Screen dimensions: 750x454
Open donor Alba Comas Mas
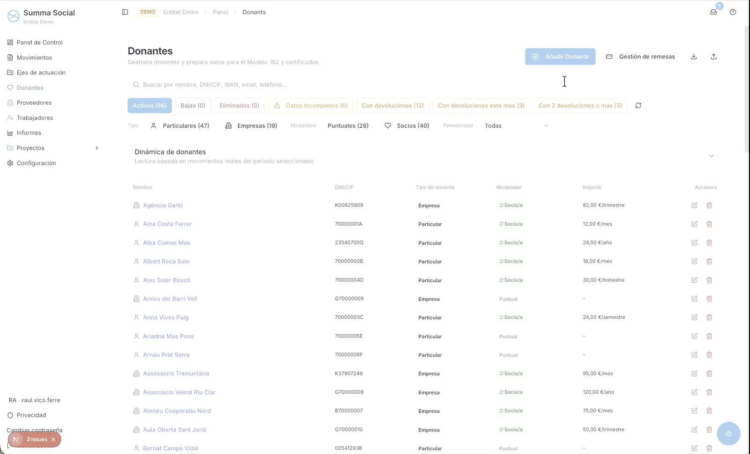click(166, 242)
